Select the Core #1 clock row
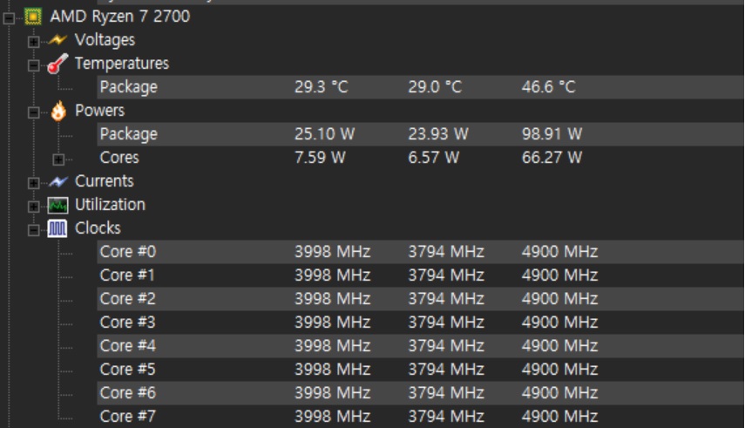The width and height of the screenshot is (745, 428). coord(421,275)
